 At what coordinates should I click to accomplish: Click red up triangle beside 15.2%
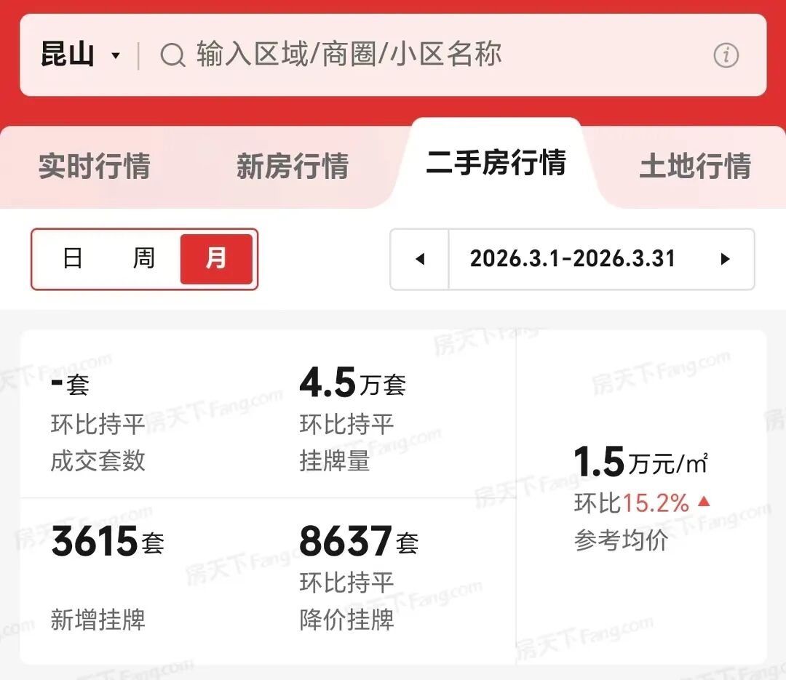click(703, 501)
